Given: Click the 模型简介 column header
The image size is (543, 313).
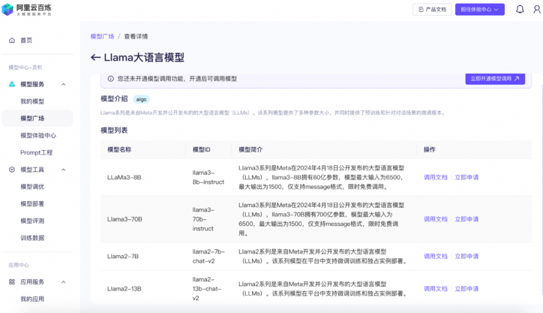Looking at the screenshot, I should click(250, 149).
